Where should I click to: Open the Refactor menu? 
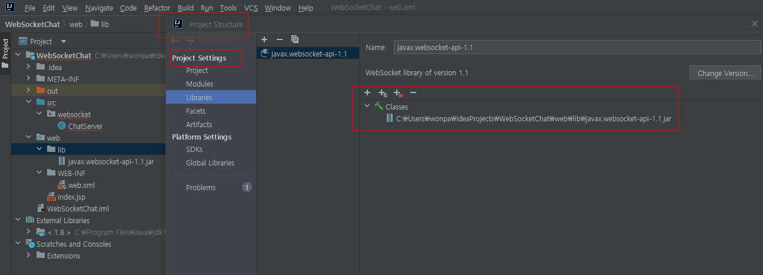coord(157,8)
